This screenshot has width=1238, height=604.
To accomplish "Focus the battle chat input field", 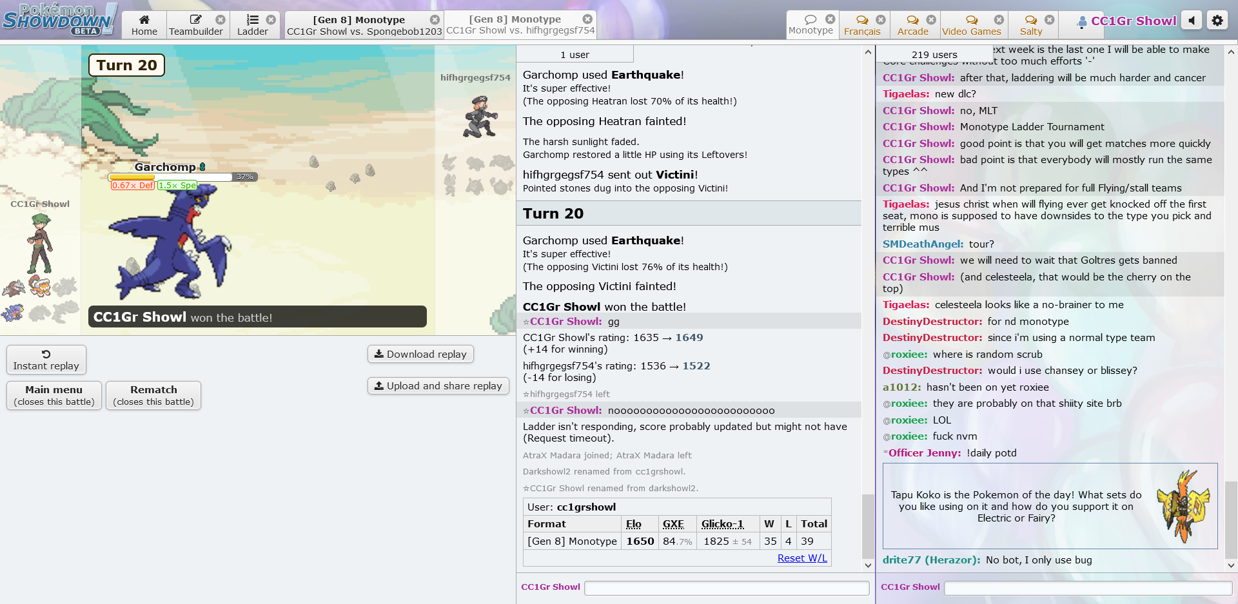I will pyautogui.click(x=727, y=588).
